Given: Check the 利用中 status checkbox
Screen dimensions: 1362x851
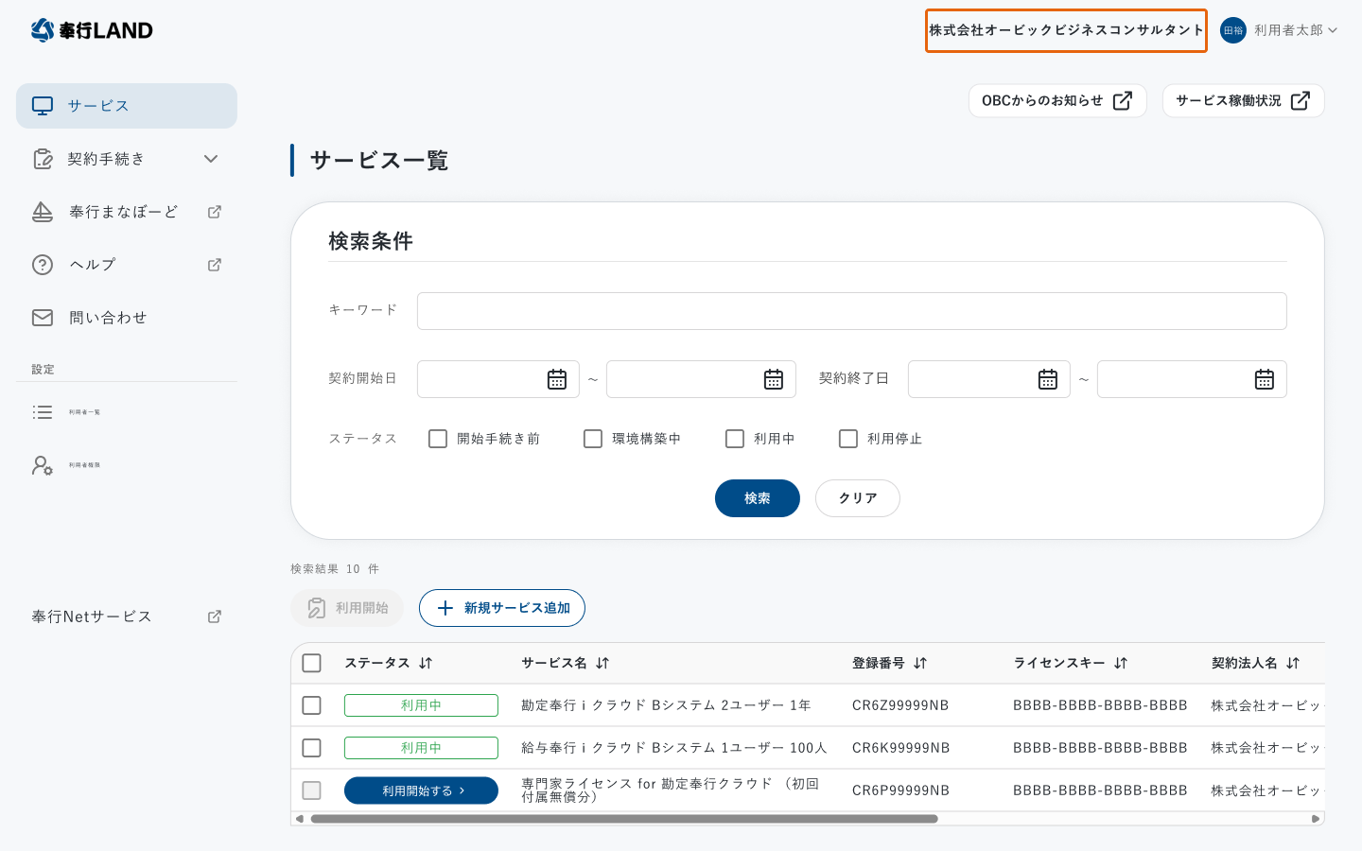Looking at the screenshot, I should click(x=735, y=438).
